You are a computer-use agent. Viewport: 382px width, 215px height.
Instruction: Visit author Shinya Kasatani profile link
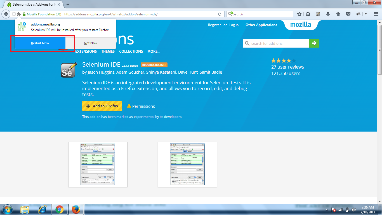(161, 72)
